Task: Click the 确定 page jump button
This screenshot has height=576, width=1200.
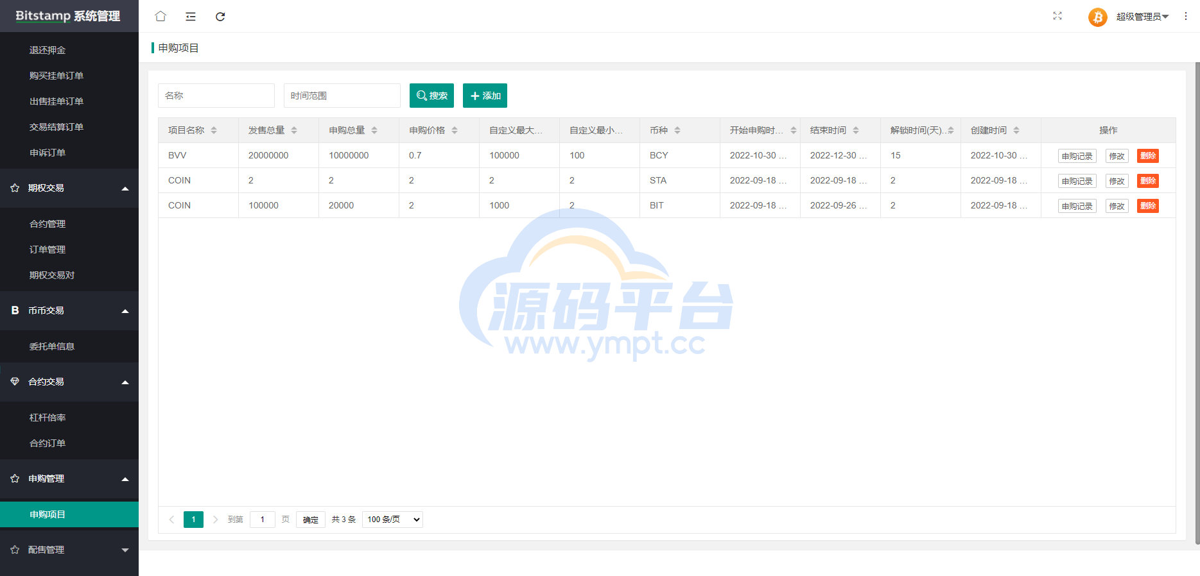Action: click(311, 520)
